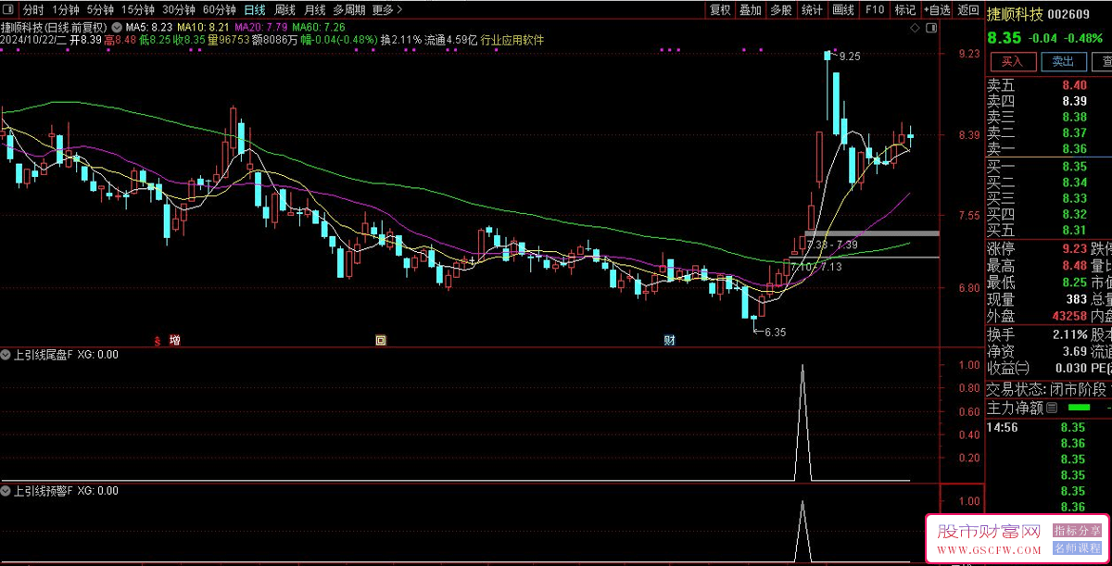This screenshot has height=566, width=1112.
Task: Click the 卖五 price 8.40
Action: (1074, 85)
